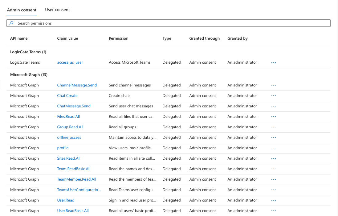This screenshot has width=338, height=216.
Task: Click 'View users' basic profile' permission text
Action: click(130, 148)
